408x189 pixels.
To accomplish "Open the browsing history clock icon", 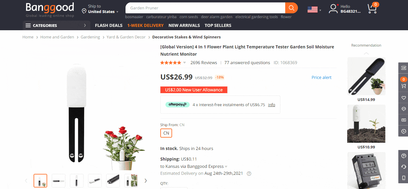I will tap(403, 131).
